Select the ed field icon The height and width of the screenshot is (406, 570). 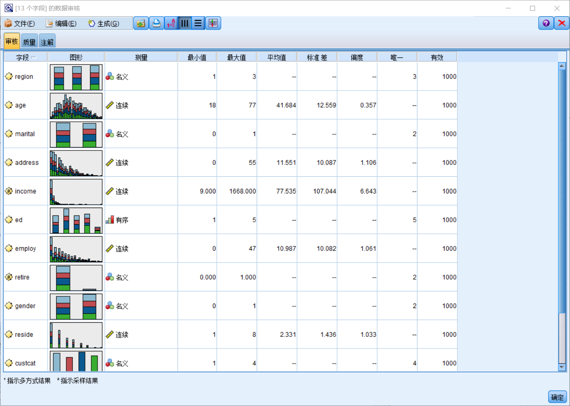[9, 220]
